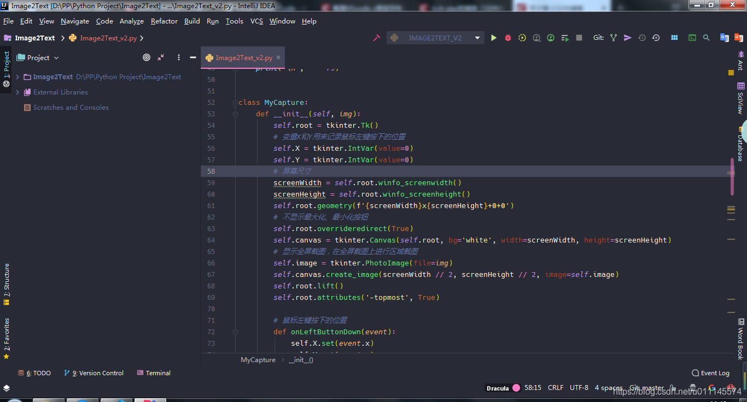This screenshot has height=402, width=747.
Task: Open the Build menu
Action: click(x=192, y=21)
